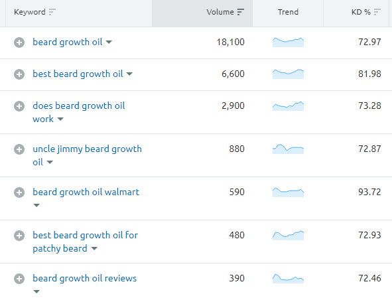This screenshot has width=392, height=300.
Task: Select volume value 2,900
Action: tap(233, 106)
